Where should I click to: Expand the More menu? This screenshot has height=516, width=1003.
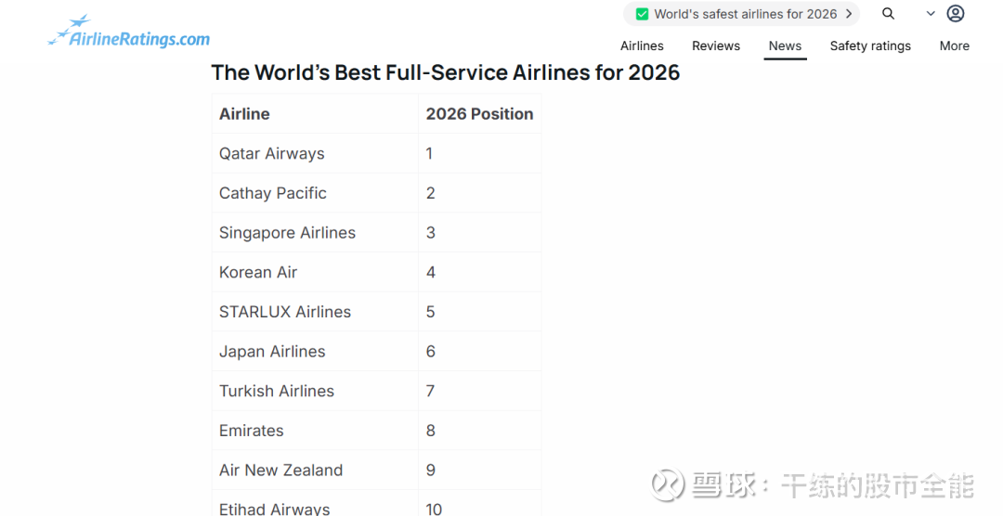[x=954, y=45]
